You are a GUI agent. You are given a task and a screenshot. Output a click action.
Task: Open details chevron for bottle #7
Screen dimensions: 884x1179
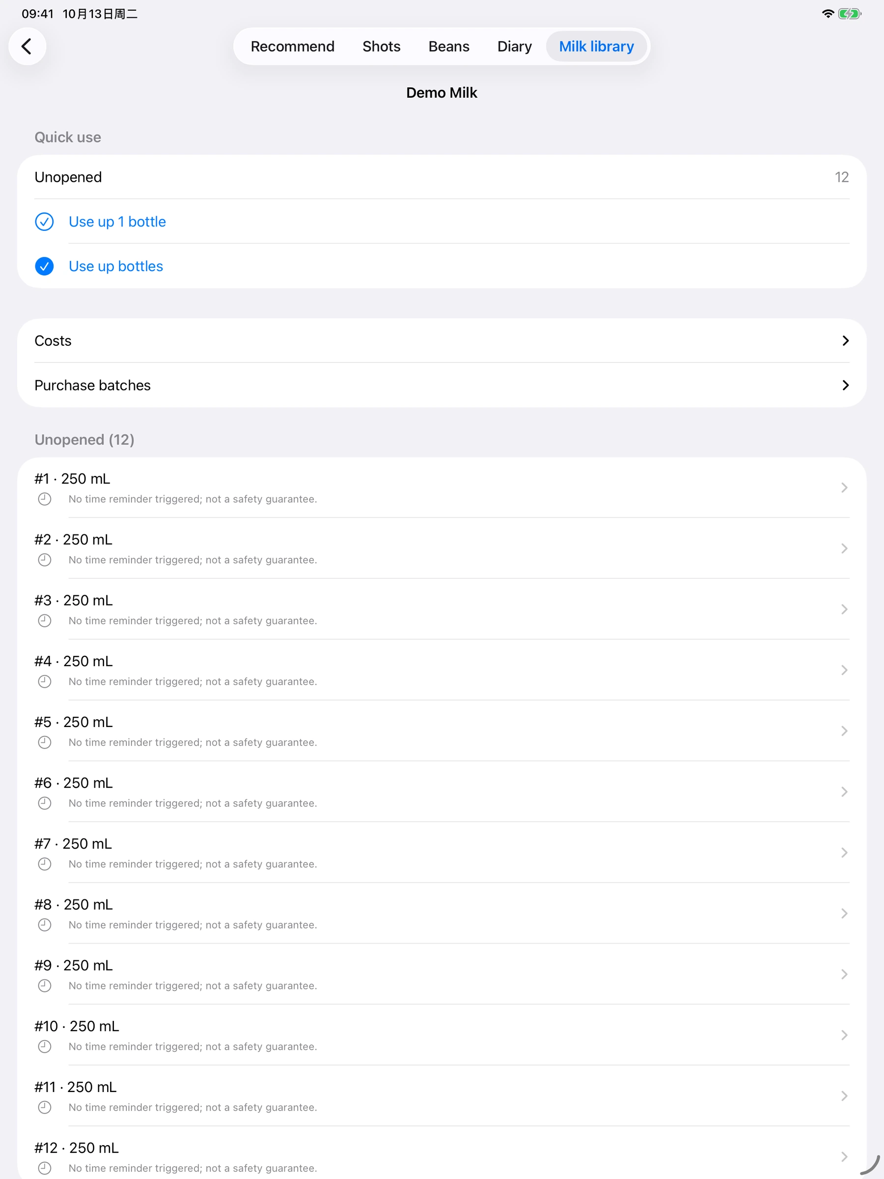[x=844, y=852]
